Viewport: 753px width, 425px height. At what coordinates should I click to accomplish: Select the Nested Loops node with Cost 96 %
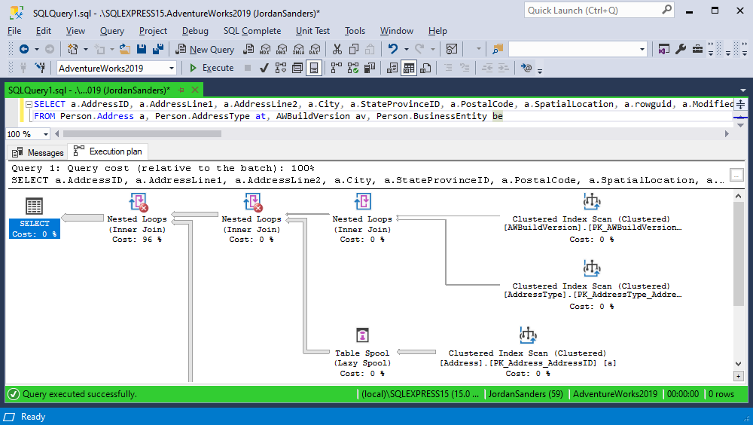(x=137, y=219)
